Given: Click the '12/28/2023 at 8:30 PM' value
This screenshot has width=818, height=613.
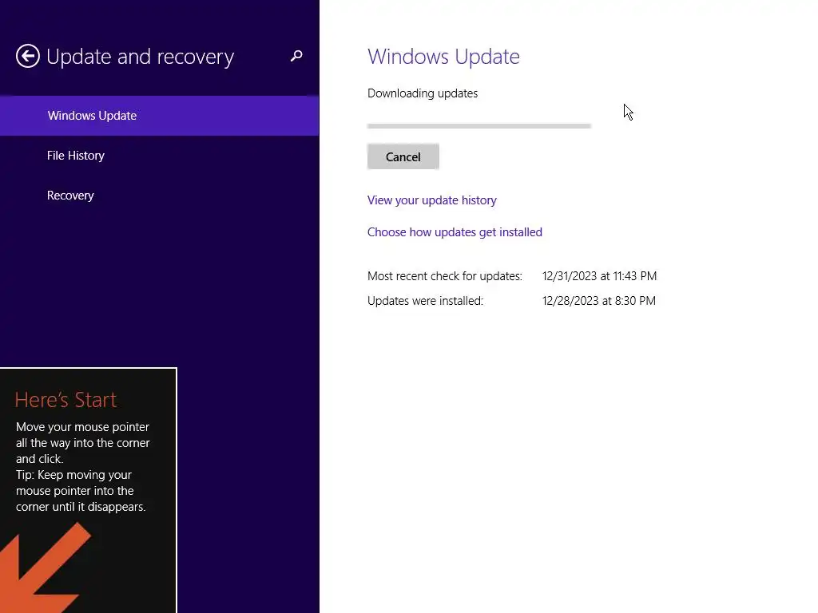Looking at the screenshot, I should tap(599, 301).
